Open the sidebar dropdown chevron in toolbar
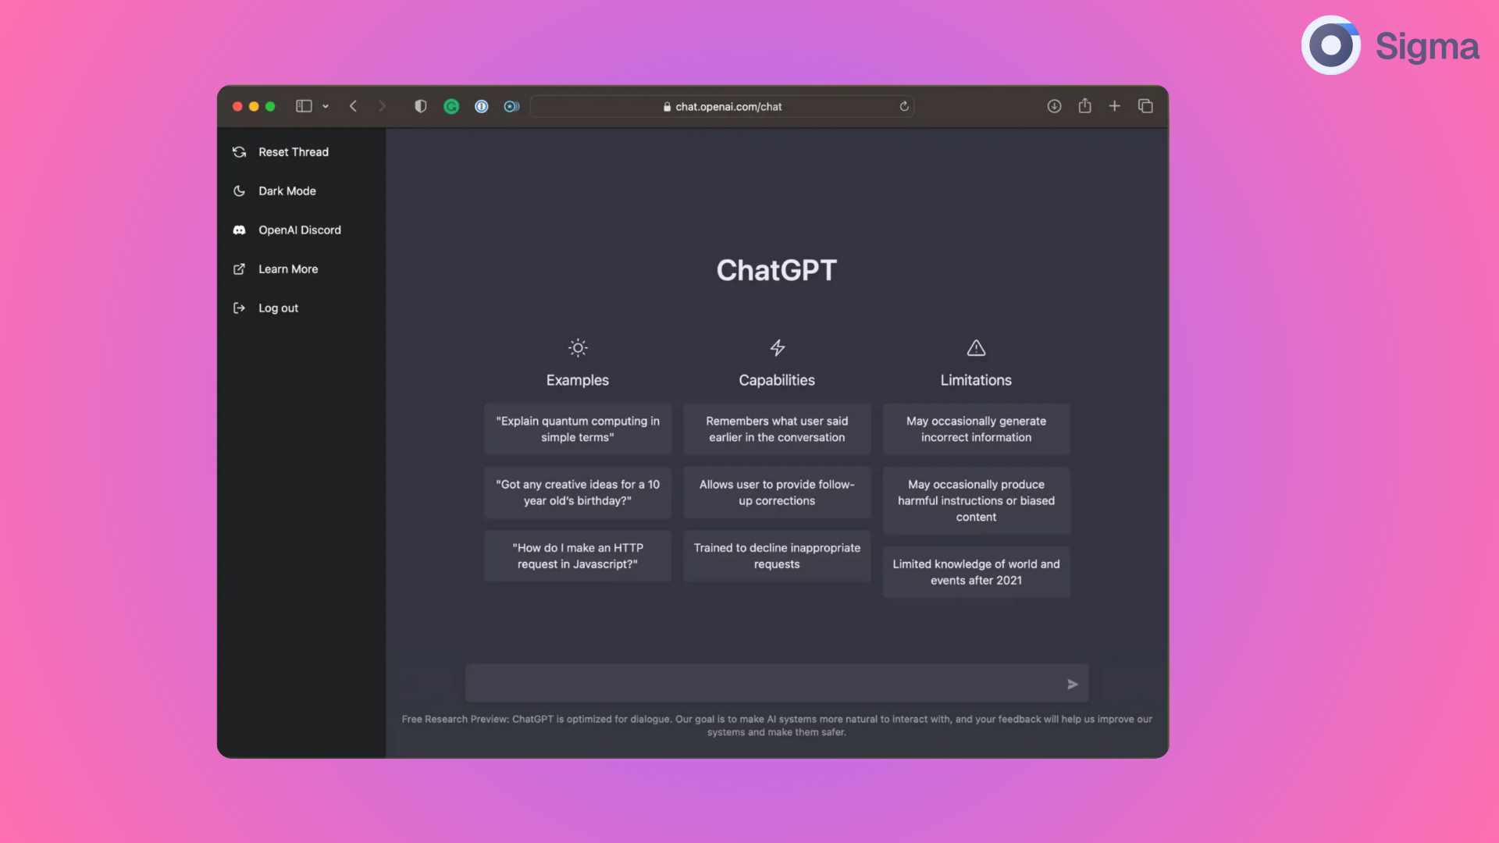This screenshot has width=1499, height=843. (x=326, y=106)
